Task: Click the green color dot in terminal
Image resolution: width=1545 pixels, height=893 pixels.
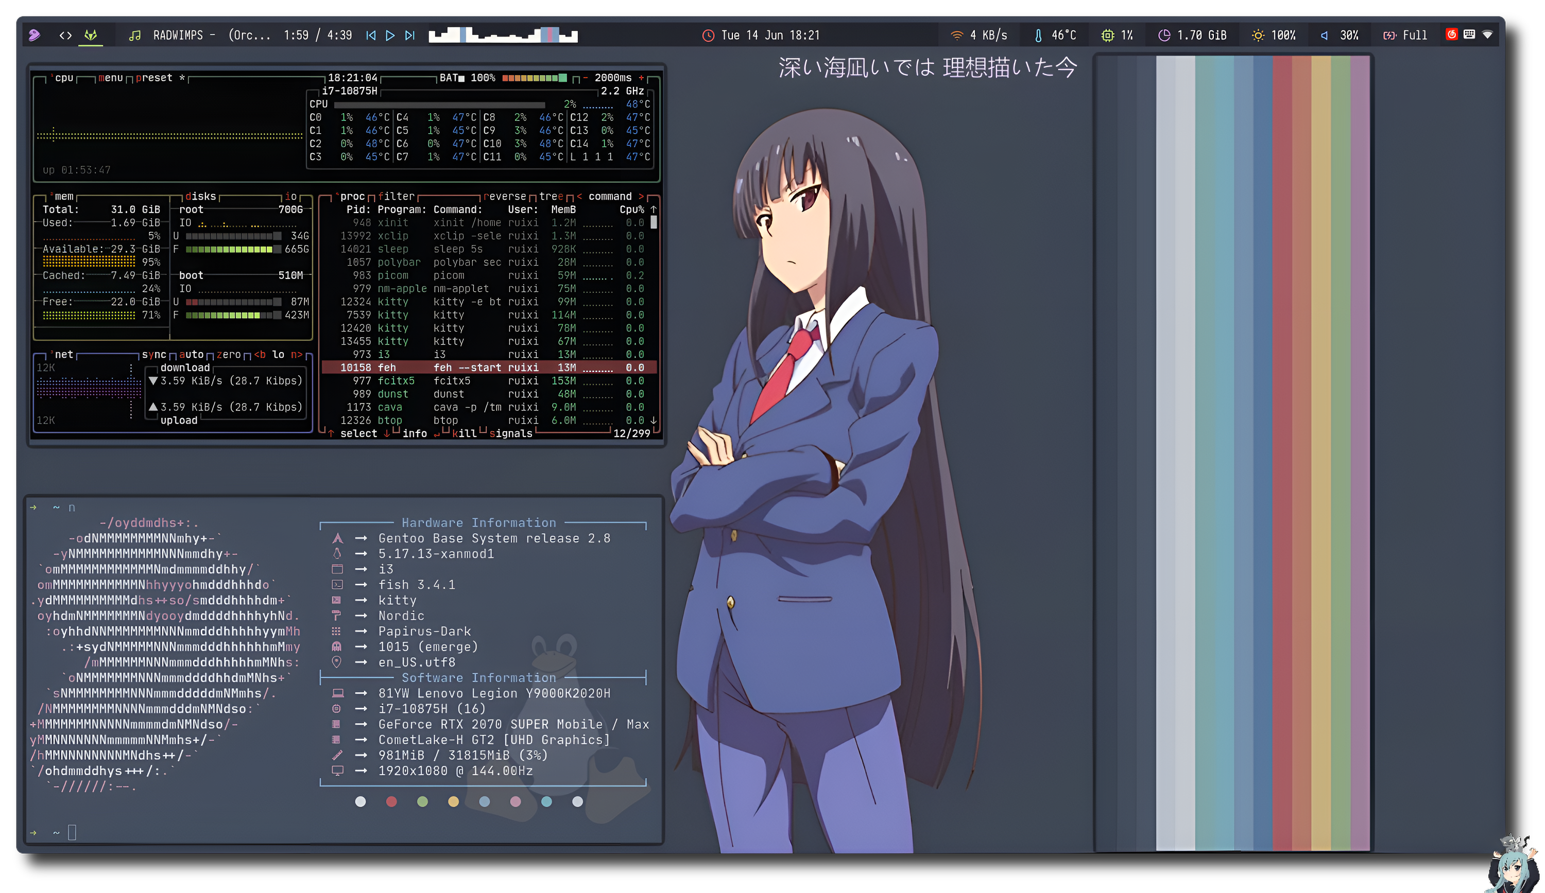Action: tap(422, 802)
